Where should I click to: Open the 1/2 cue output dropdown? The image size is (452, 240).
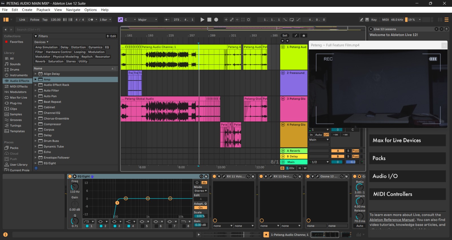click(319, 162)
